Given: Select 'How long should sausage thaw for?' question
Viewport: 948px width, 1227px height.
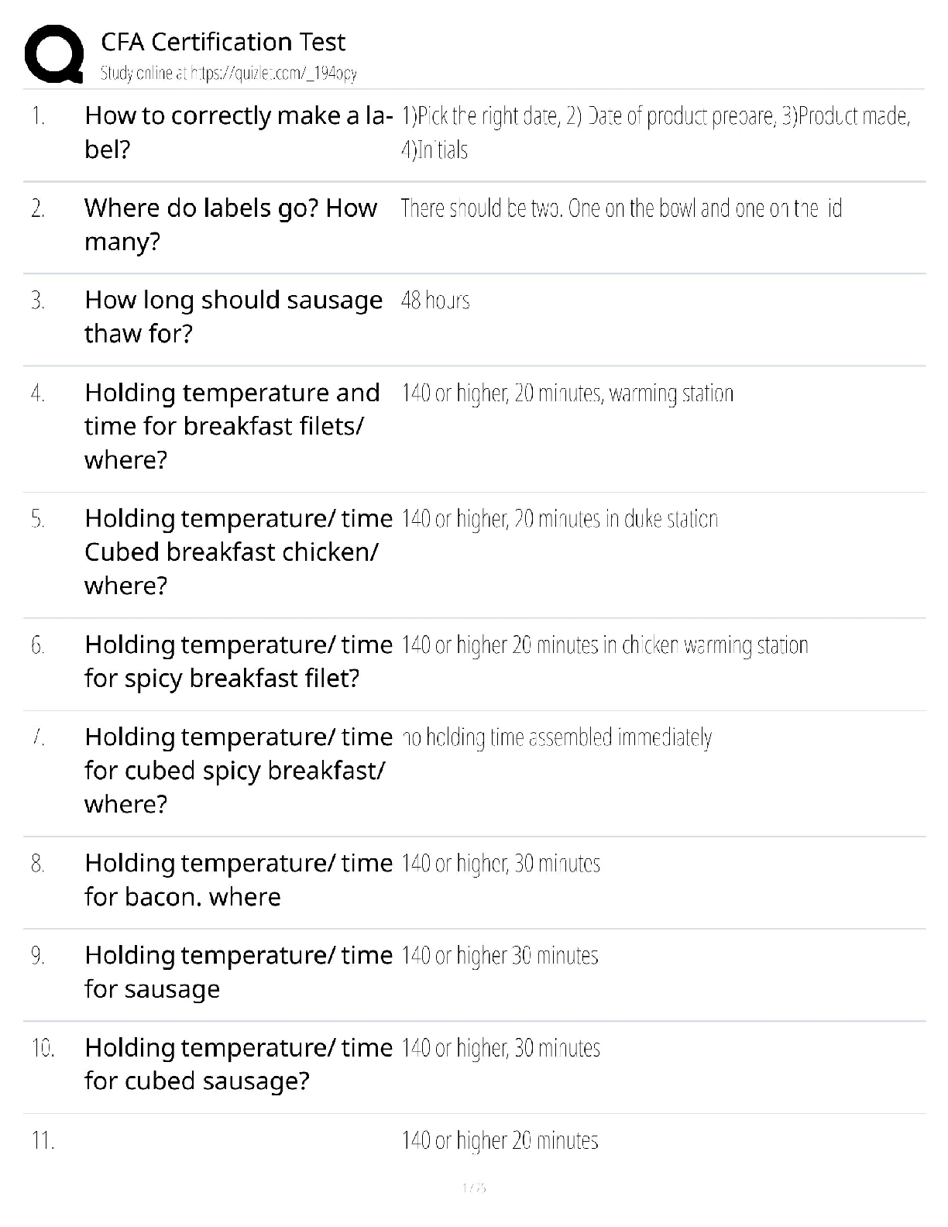Looking at the screenshot, I should pos(233,316).
